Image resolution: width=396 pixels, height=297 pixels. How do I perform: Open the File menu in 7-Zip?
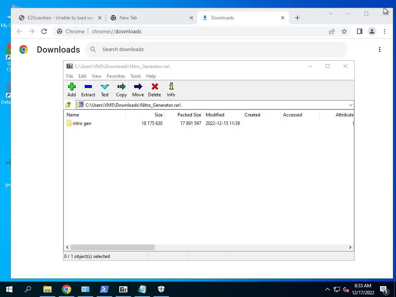tap(70, 76)
